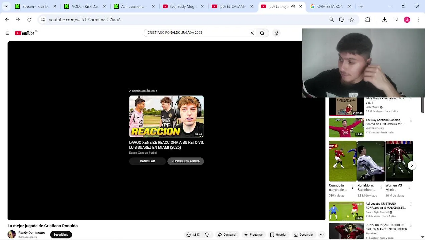Open the DAVOO XENEIZE REACCION thumbnail
This screenshot has width=425, height=240.
tap(166, 116)
